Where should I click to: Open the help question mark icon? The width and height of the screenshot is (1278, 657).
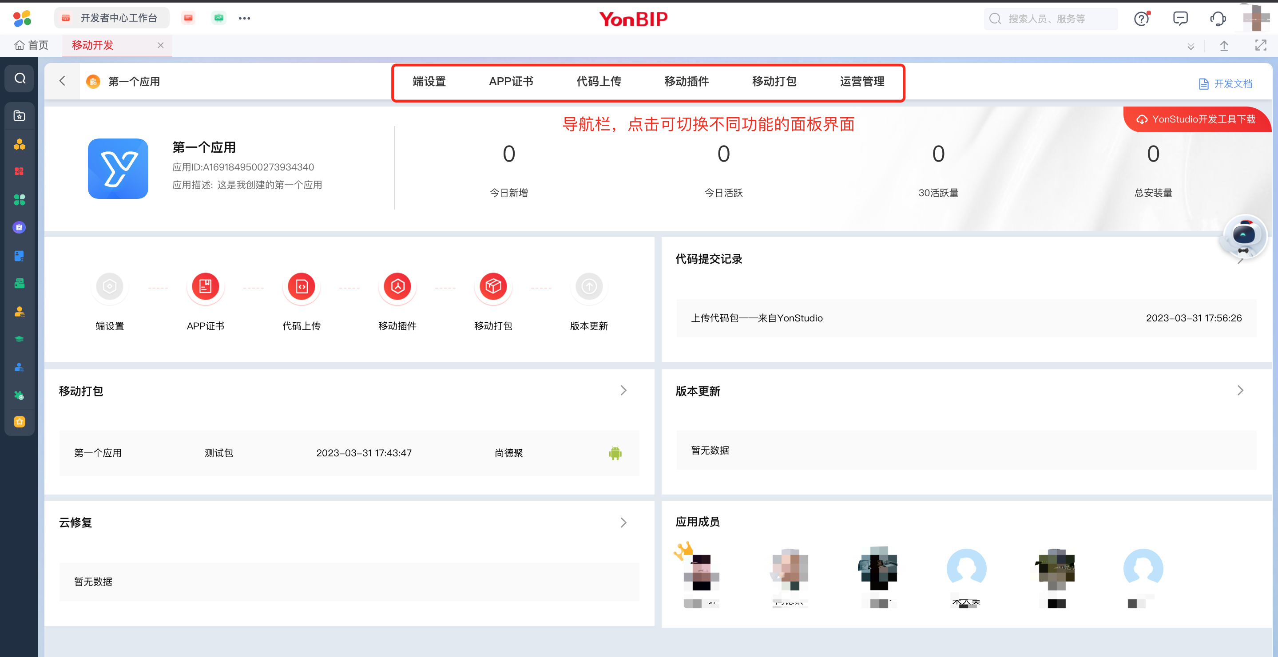(x=1141, y=19)
